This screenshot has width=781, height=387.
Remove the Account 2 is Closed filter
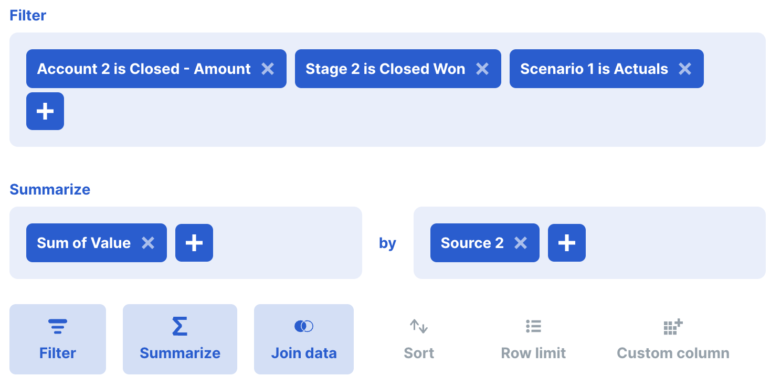(x=268, y=69)
